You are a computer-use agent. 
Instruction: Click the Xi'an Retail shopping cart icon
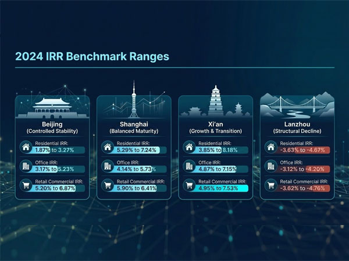(189, 185)
